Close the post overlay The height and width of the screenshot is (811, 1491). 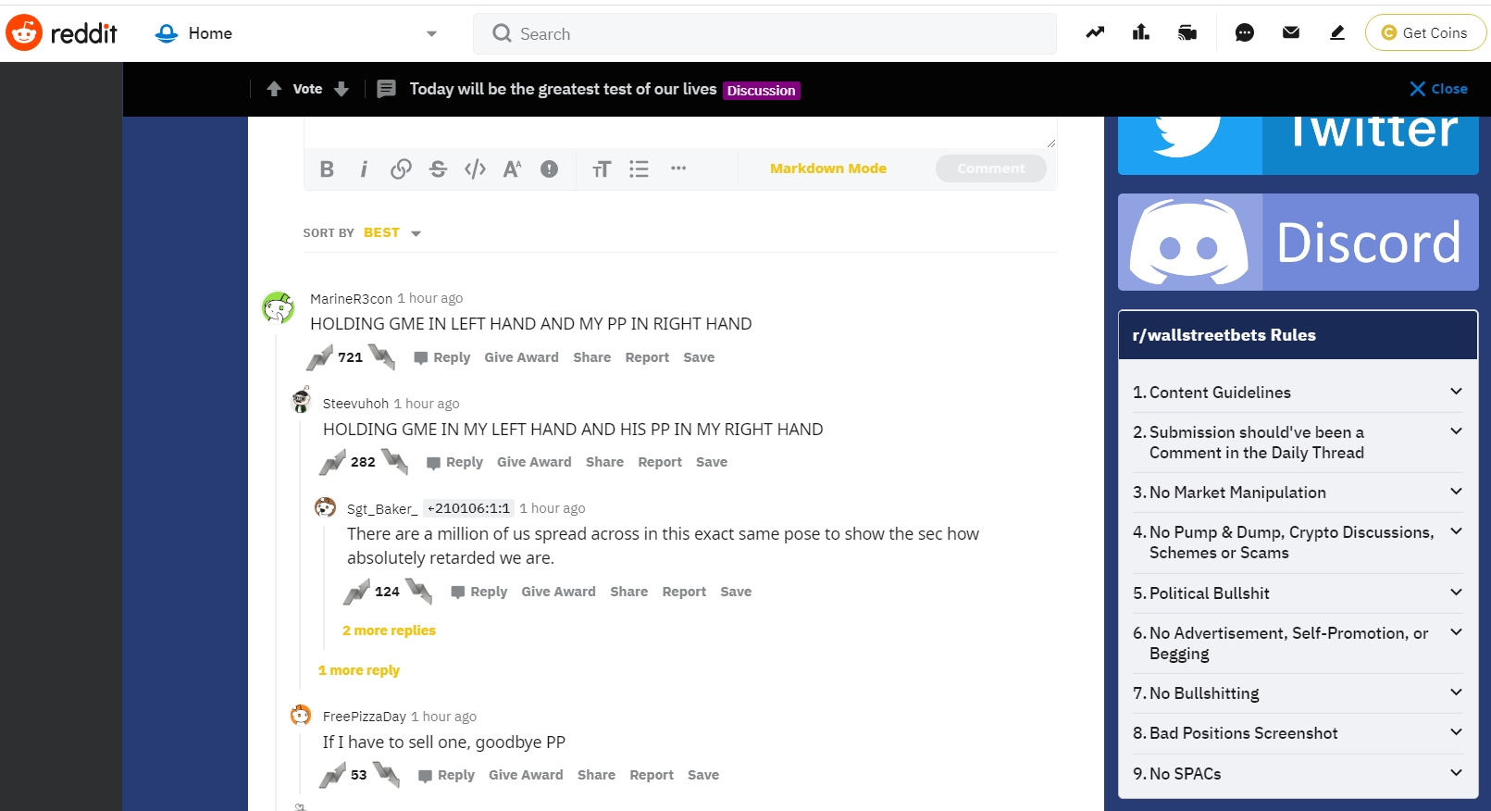tap(1438, 89)
